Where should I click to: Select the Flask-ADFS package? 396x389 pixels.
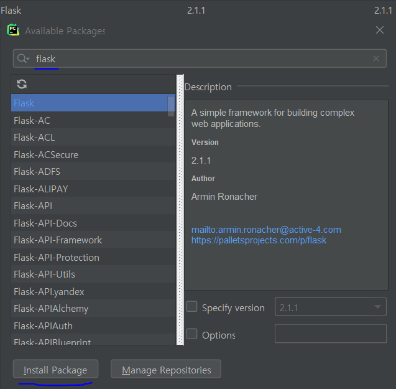tap(93, 172)
